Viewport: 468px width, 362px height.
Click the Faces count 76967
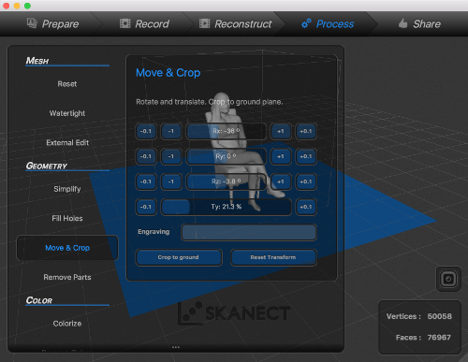click(439, 338)
